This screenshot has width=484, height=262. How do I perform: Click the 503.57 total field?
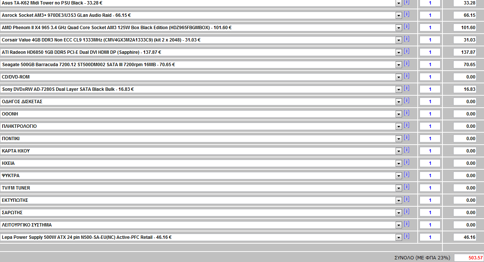click(x=469, y=258)
